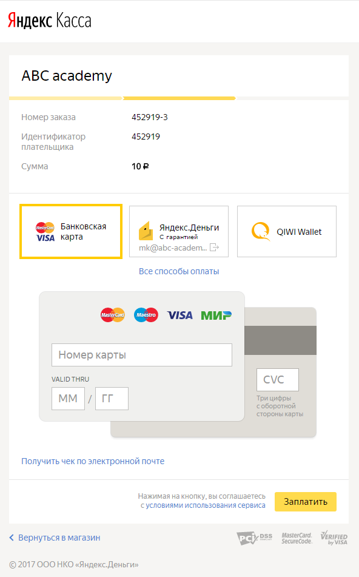Screen dimensions: 359x577
Task: Select Яндекс.Деньги payment method
Action: click(x=179, y=231)
